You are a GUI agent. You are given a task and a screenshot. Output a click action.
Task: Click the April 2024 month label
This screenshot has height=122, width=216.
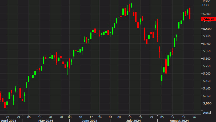9,121
